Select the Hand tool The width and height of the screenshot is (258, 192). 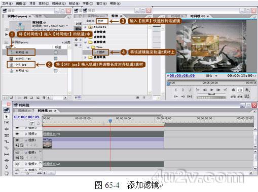[x=7, y=173]
